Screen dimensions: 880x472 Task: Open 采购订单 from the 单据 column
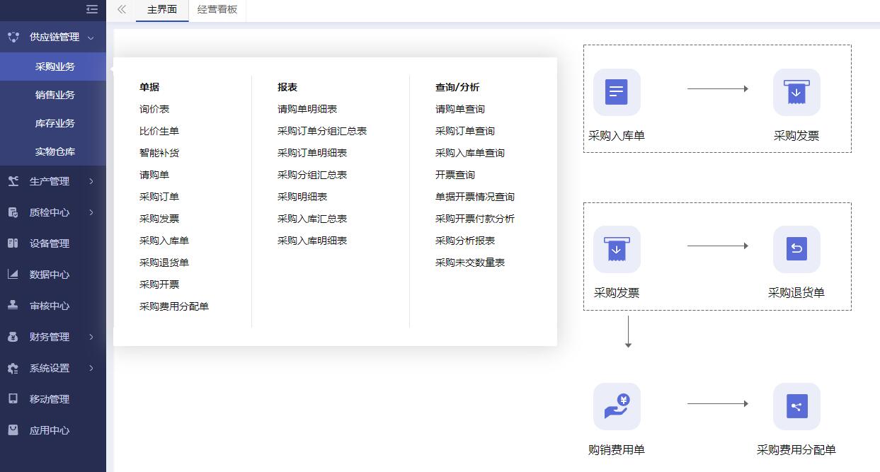coord(159,197)
